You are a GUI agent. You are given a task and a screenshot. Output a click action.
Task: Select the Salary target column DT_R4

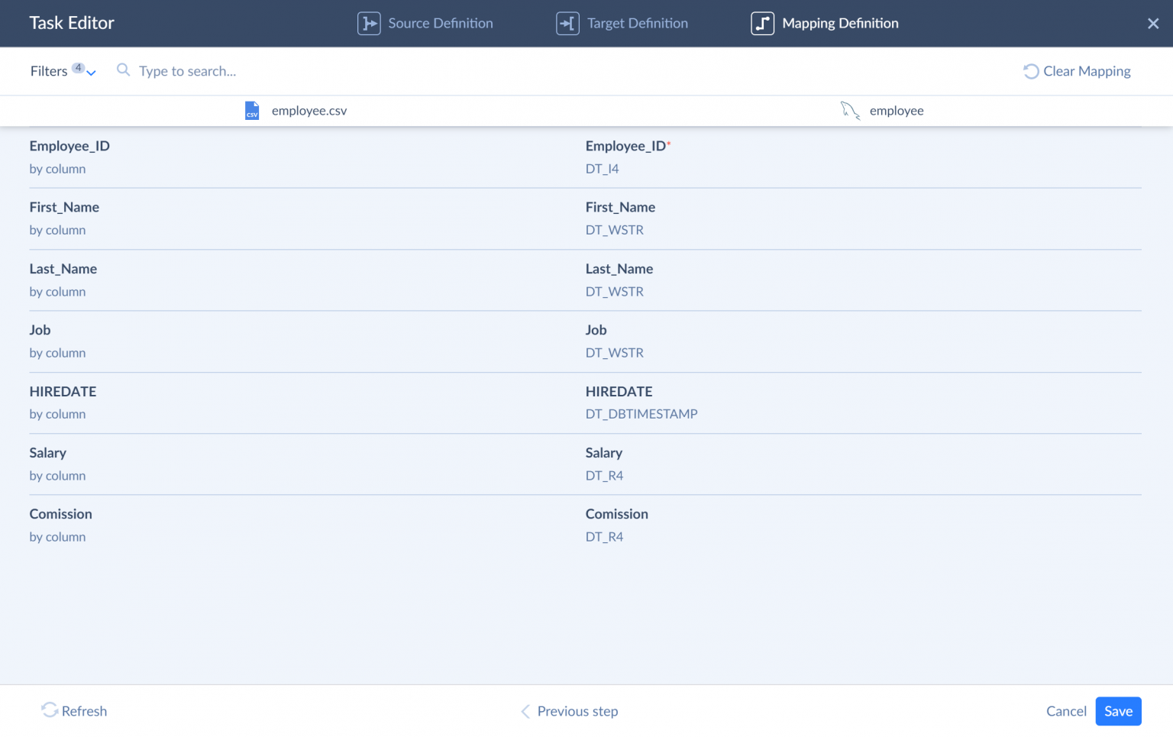[x=604, y=476]
